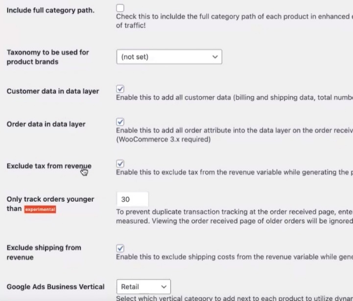353x301 pixels.
Task: Click the 'Only track orders younger than' label
Action: [x=50, y=199]
